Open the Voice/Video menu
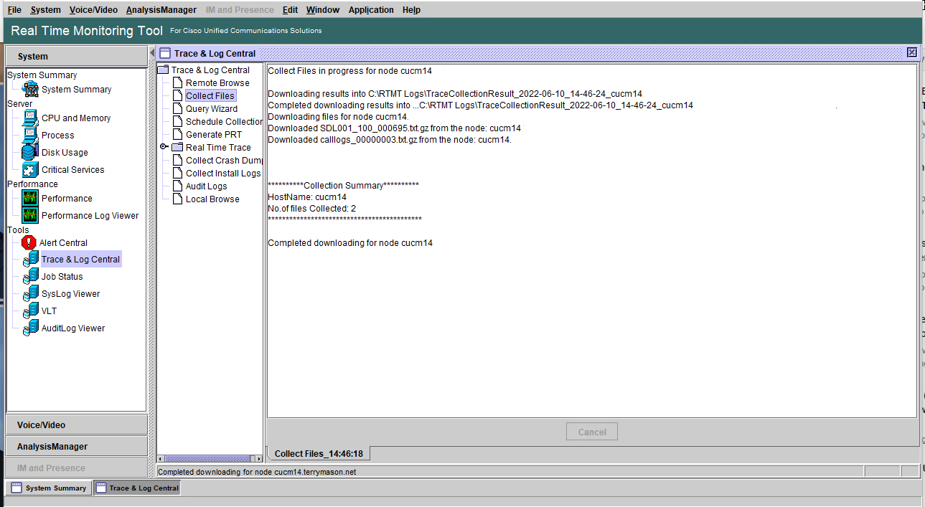The image size is (925, 507). tap(94, 10)
